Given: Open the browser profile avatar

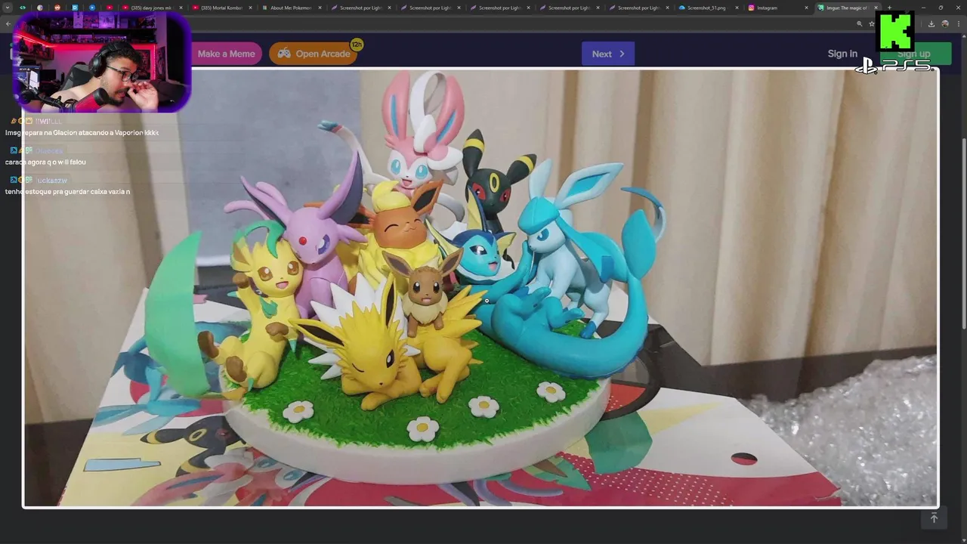Looking at the screenshot, I should click(x=944, y=23).
